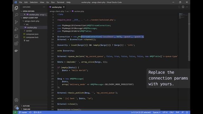Click the master branch indicator
The height and width of the screenshot is (114, 203).
(x=23, y=112)
